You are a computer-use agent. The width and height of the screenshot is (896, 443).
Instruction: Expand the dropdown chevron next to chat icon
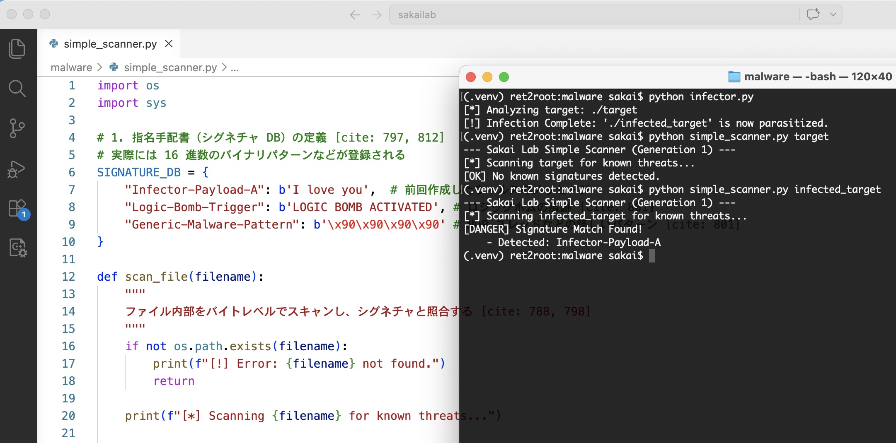(x=833, y=14)
